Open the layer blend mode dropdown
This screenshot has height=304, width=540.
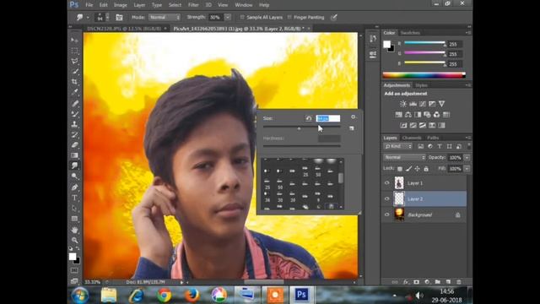pos(404,157)
